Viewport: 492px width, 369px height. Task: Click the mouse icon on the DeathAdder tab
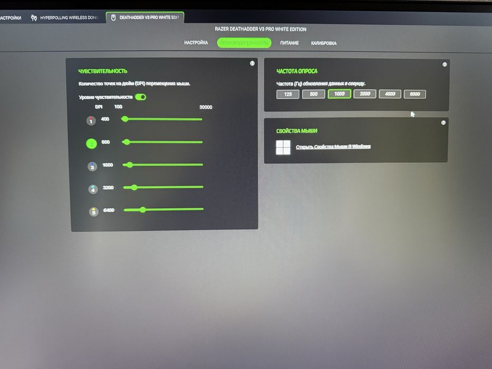(x=113, y=17)
